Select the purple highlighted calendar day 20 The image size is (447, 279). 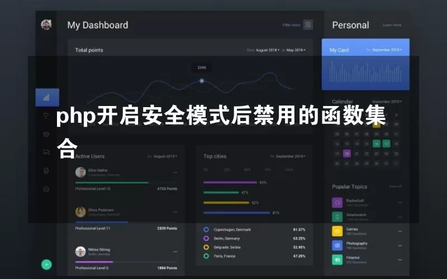click(x=347, y=154)
